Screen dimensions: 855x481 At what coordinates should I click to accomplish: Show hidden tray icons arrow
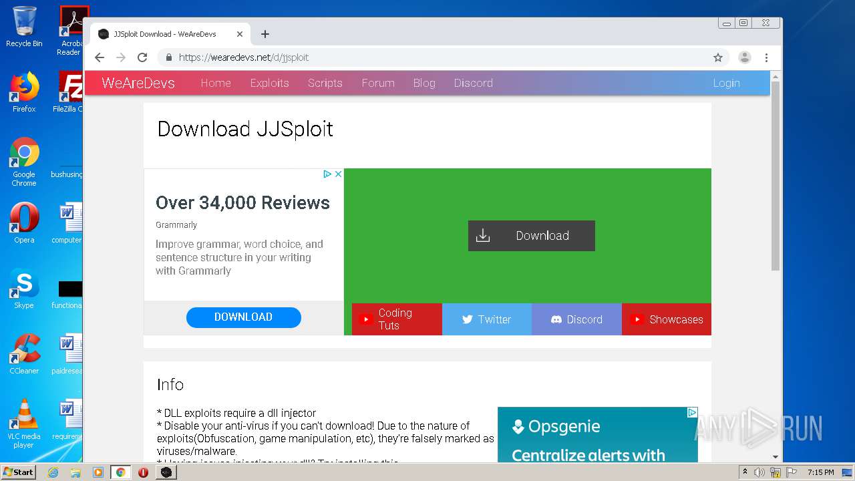pyautogui.click(x=745, y=472)
